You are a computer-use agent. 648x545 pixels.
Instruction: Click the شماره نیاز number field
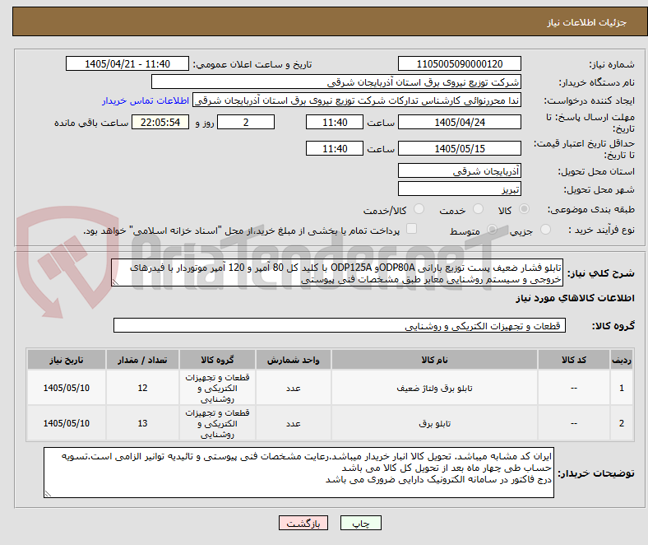point(459,63)
